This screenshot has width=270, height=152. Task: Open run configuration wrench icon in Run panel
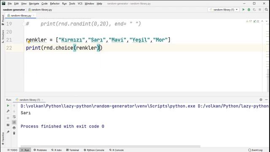coord(8,111)
